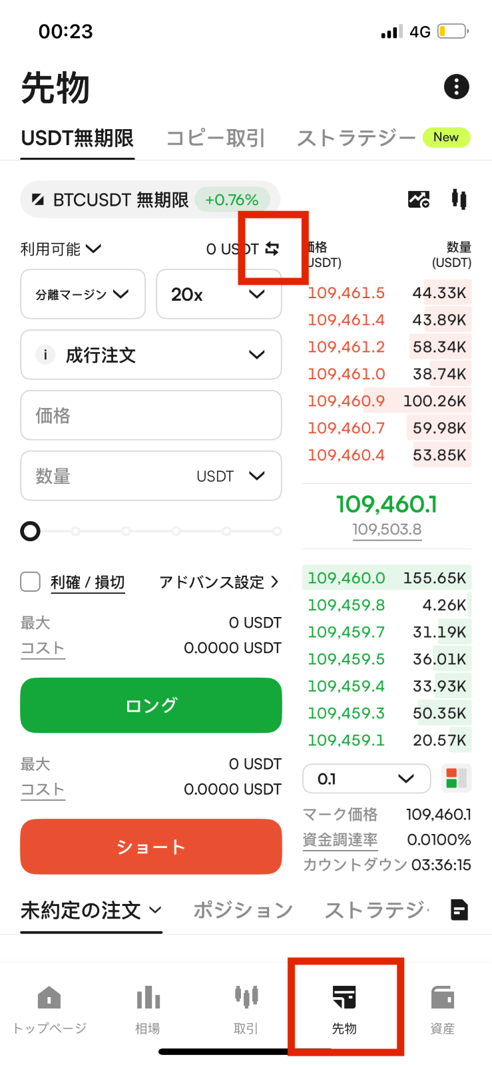Change the order book layout icon
Screen dimensions: 492x1065
tap(456, 778)
